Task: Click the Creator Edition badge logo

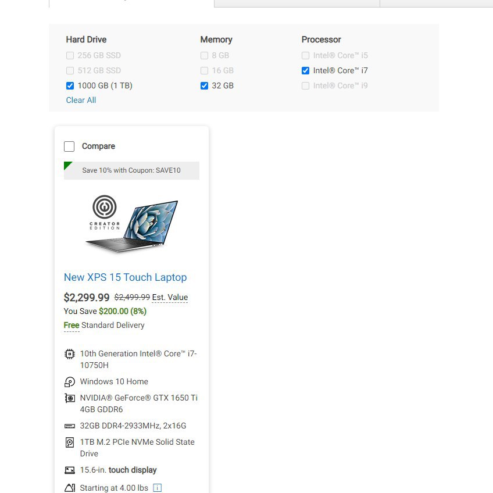Action: (x=105, y=213)
